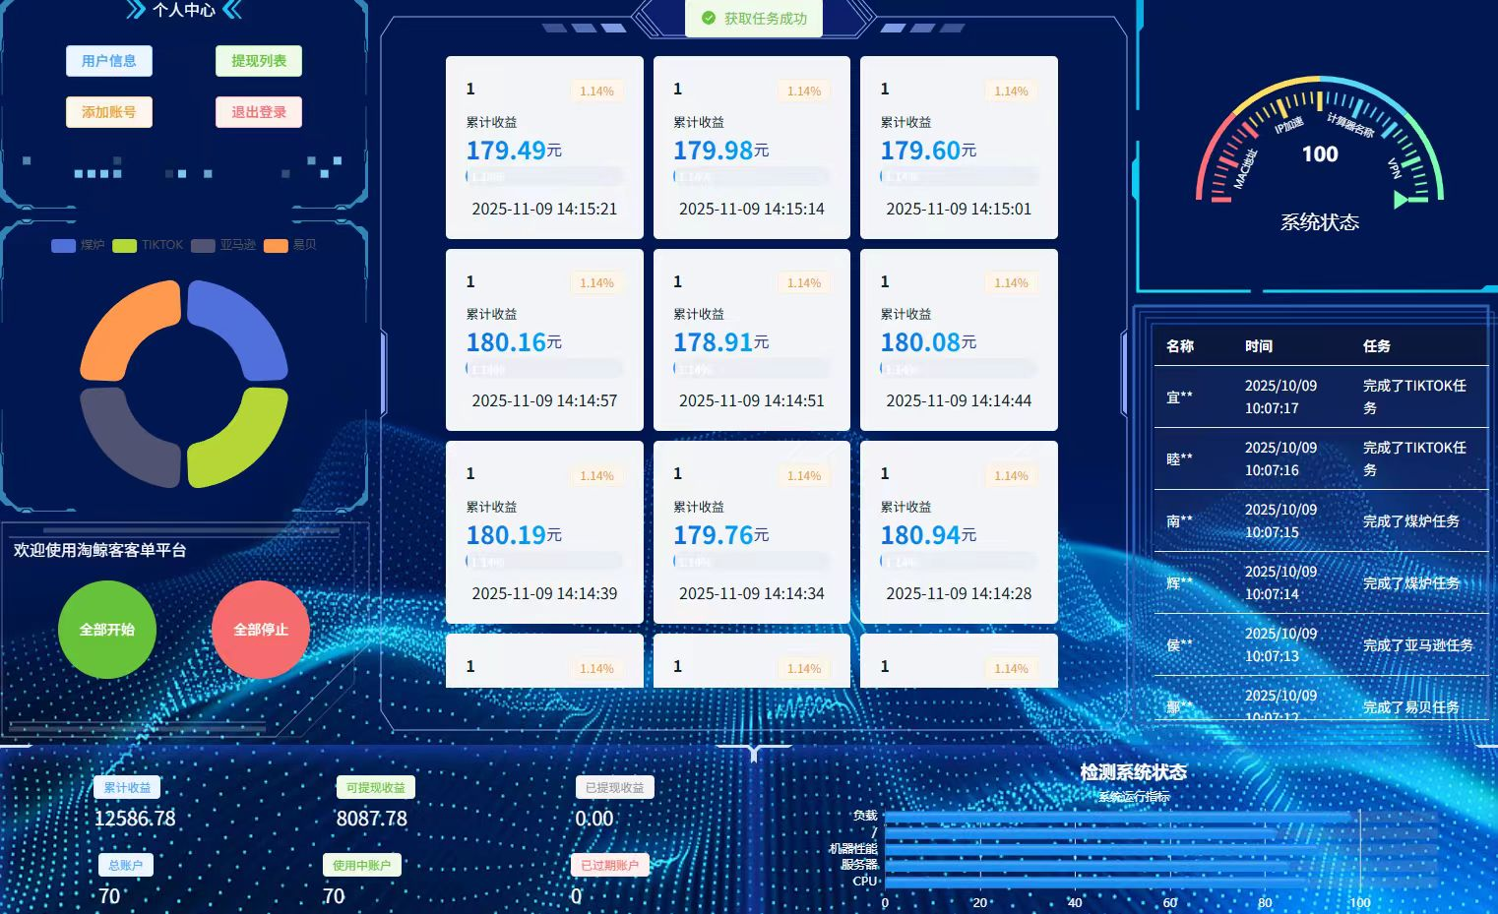Click the 1.14% badge on the 179.98元 card

[804, 91]
